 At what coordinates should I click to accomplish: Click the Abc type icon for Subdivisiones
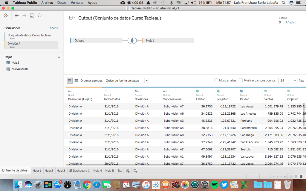(165, 91)
